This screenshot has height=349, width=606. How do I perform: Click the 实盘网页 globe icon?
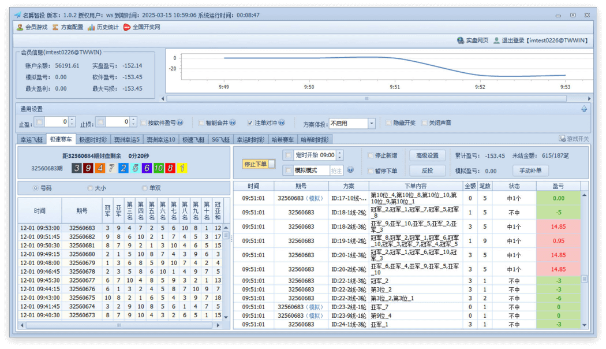[x=461, y=40]
